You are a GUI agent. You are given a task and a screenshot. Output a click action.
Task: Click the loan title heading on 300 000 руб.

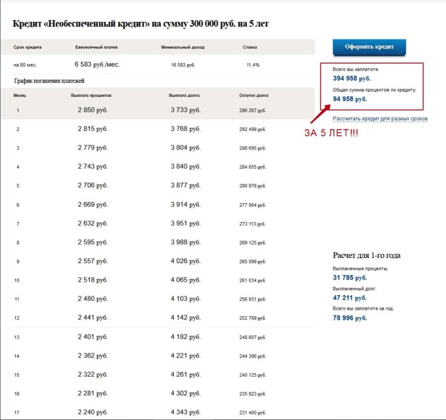pos(140,23)
